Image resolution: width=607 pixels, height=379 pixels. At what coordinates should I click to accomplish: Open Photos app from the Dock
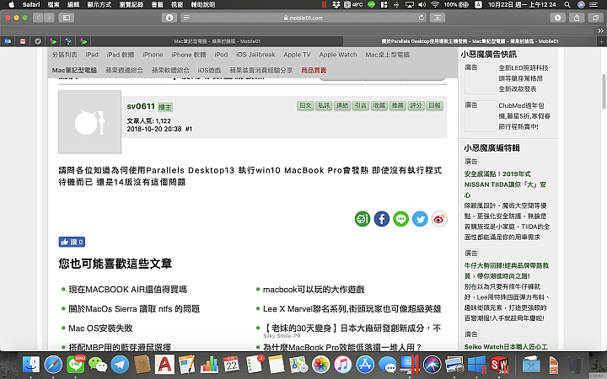point(320,365)
